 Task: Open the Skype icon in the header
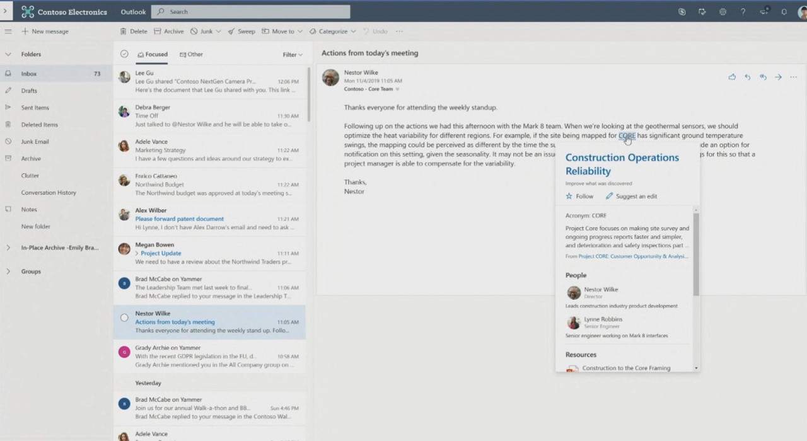(682, 11)
